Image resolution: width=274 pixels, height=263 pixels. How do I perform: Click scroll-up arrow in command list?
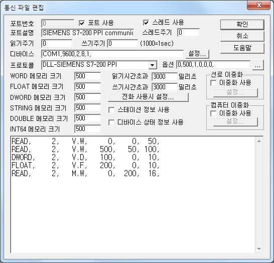pos(259,141)
